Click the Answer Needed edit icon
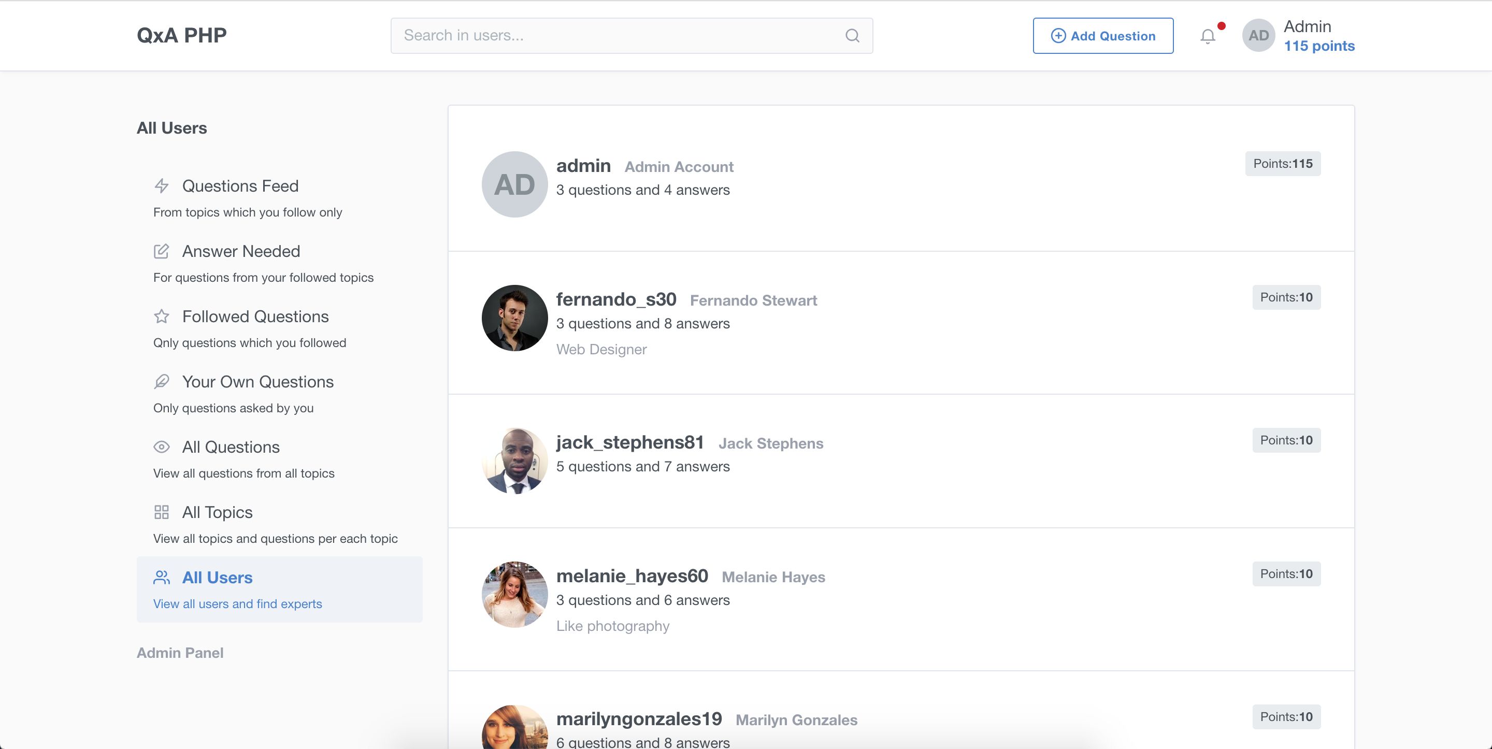This screenshot has width=1492, height=749. pos(162,251)
